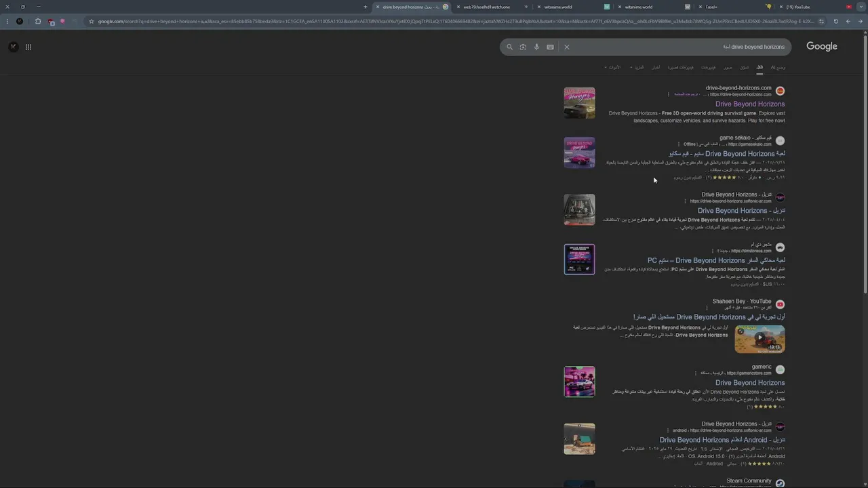Open engine thumbnail of softonic result
The height and width of the screenshot is (488, 868).
pyautogui.click(x=579, y=209)
